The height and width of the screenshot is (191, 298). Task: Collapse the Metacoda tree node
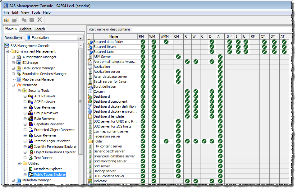click(13, 85)
